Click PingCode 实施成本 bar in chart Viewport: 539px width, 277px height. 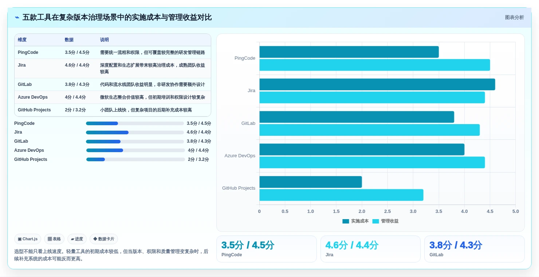tap(349, 52)
